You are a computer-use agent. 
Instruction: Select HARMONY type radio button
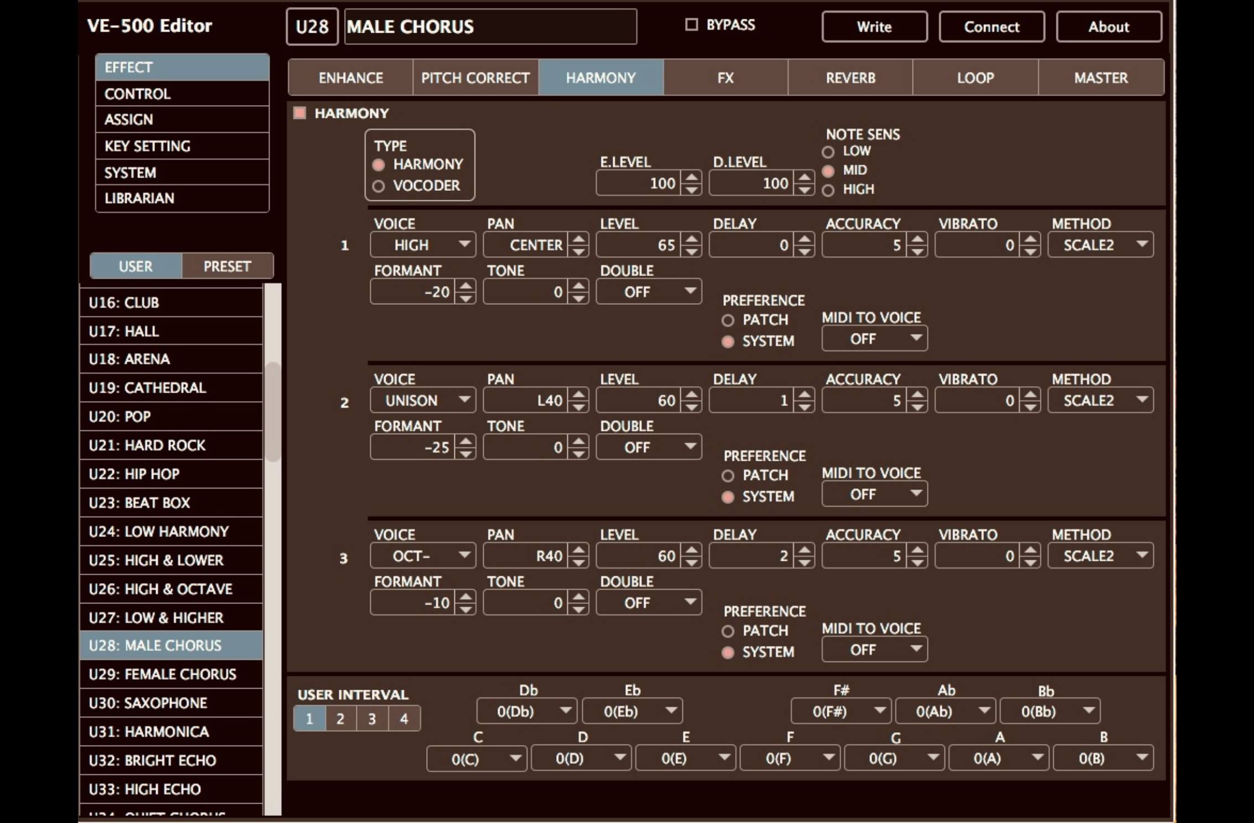point(379,165)
